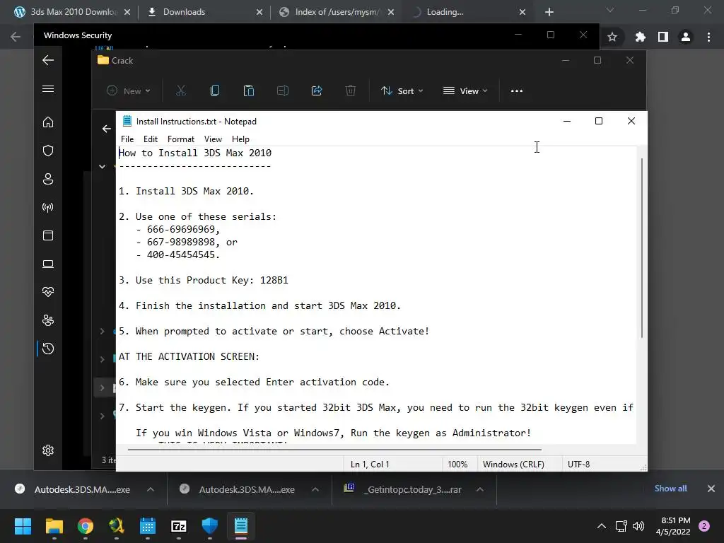Close the Chrome downloads bar
The width and height of the screenshot is (724, 543).
711,489
